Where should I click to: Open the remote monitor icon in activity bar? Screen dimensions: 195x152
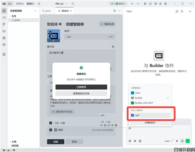click(4, 45)
